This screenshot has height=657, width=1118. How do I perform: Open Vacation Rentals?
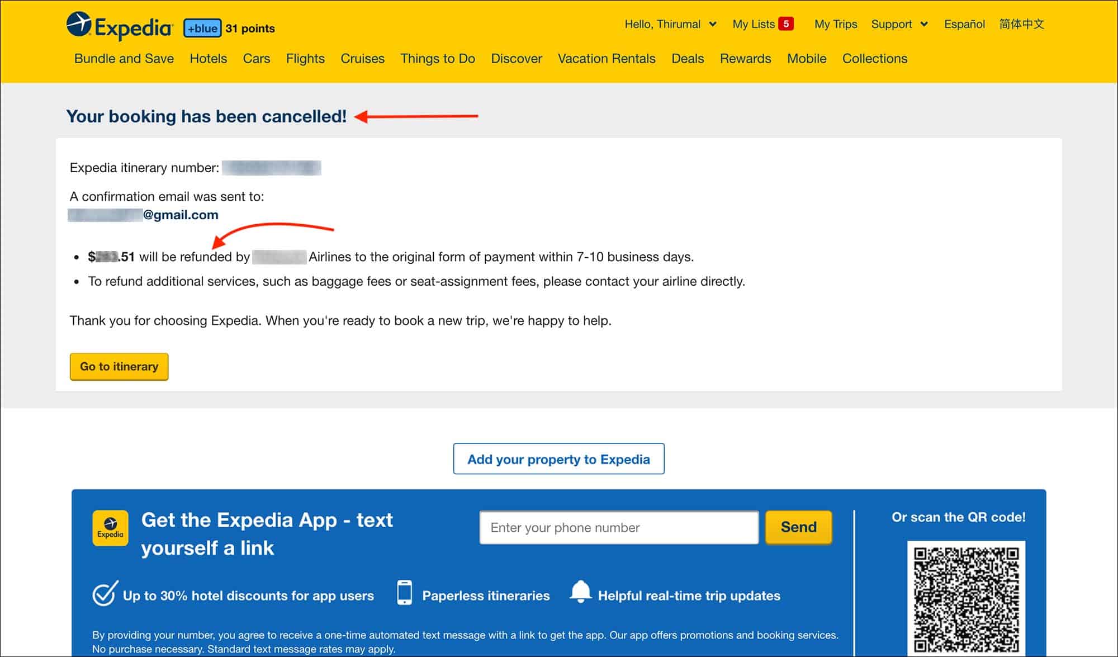[607, 59]
